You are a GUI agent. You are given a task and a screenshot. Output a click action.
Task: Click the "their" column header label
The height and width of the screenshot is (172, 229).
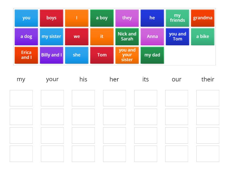(x=208, y=79)
